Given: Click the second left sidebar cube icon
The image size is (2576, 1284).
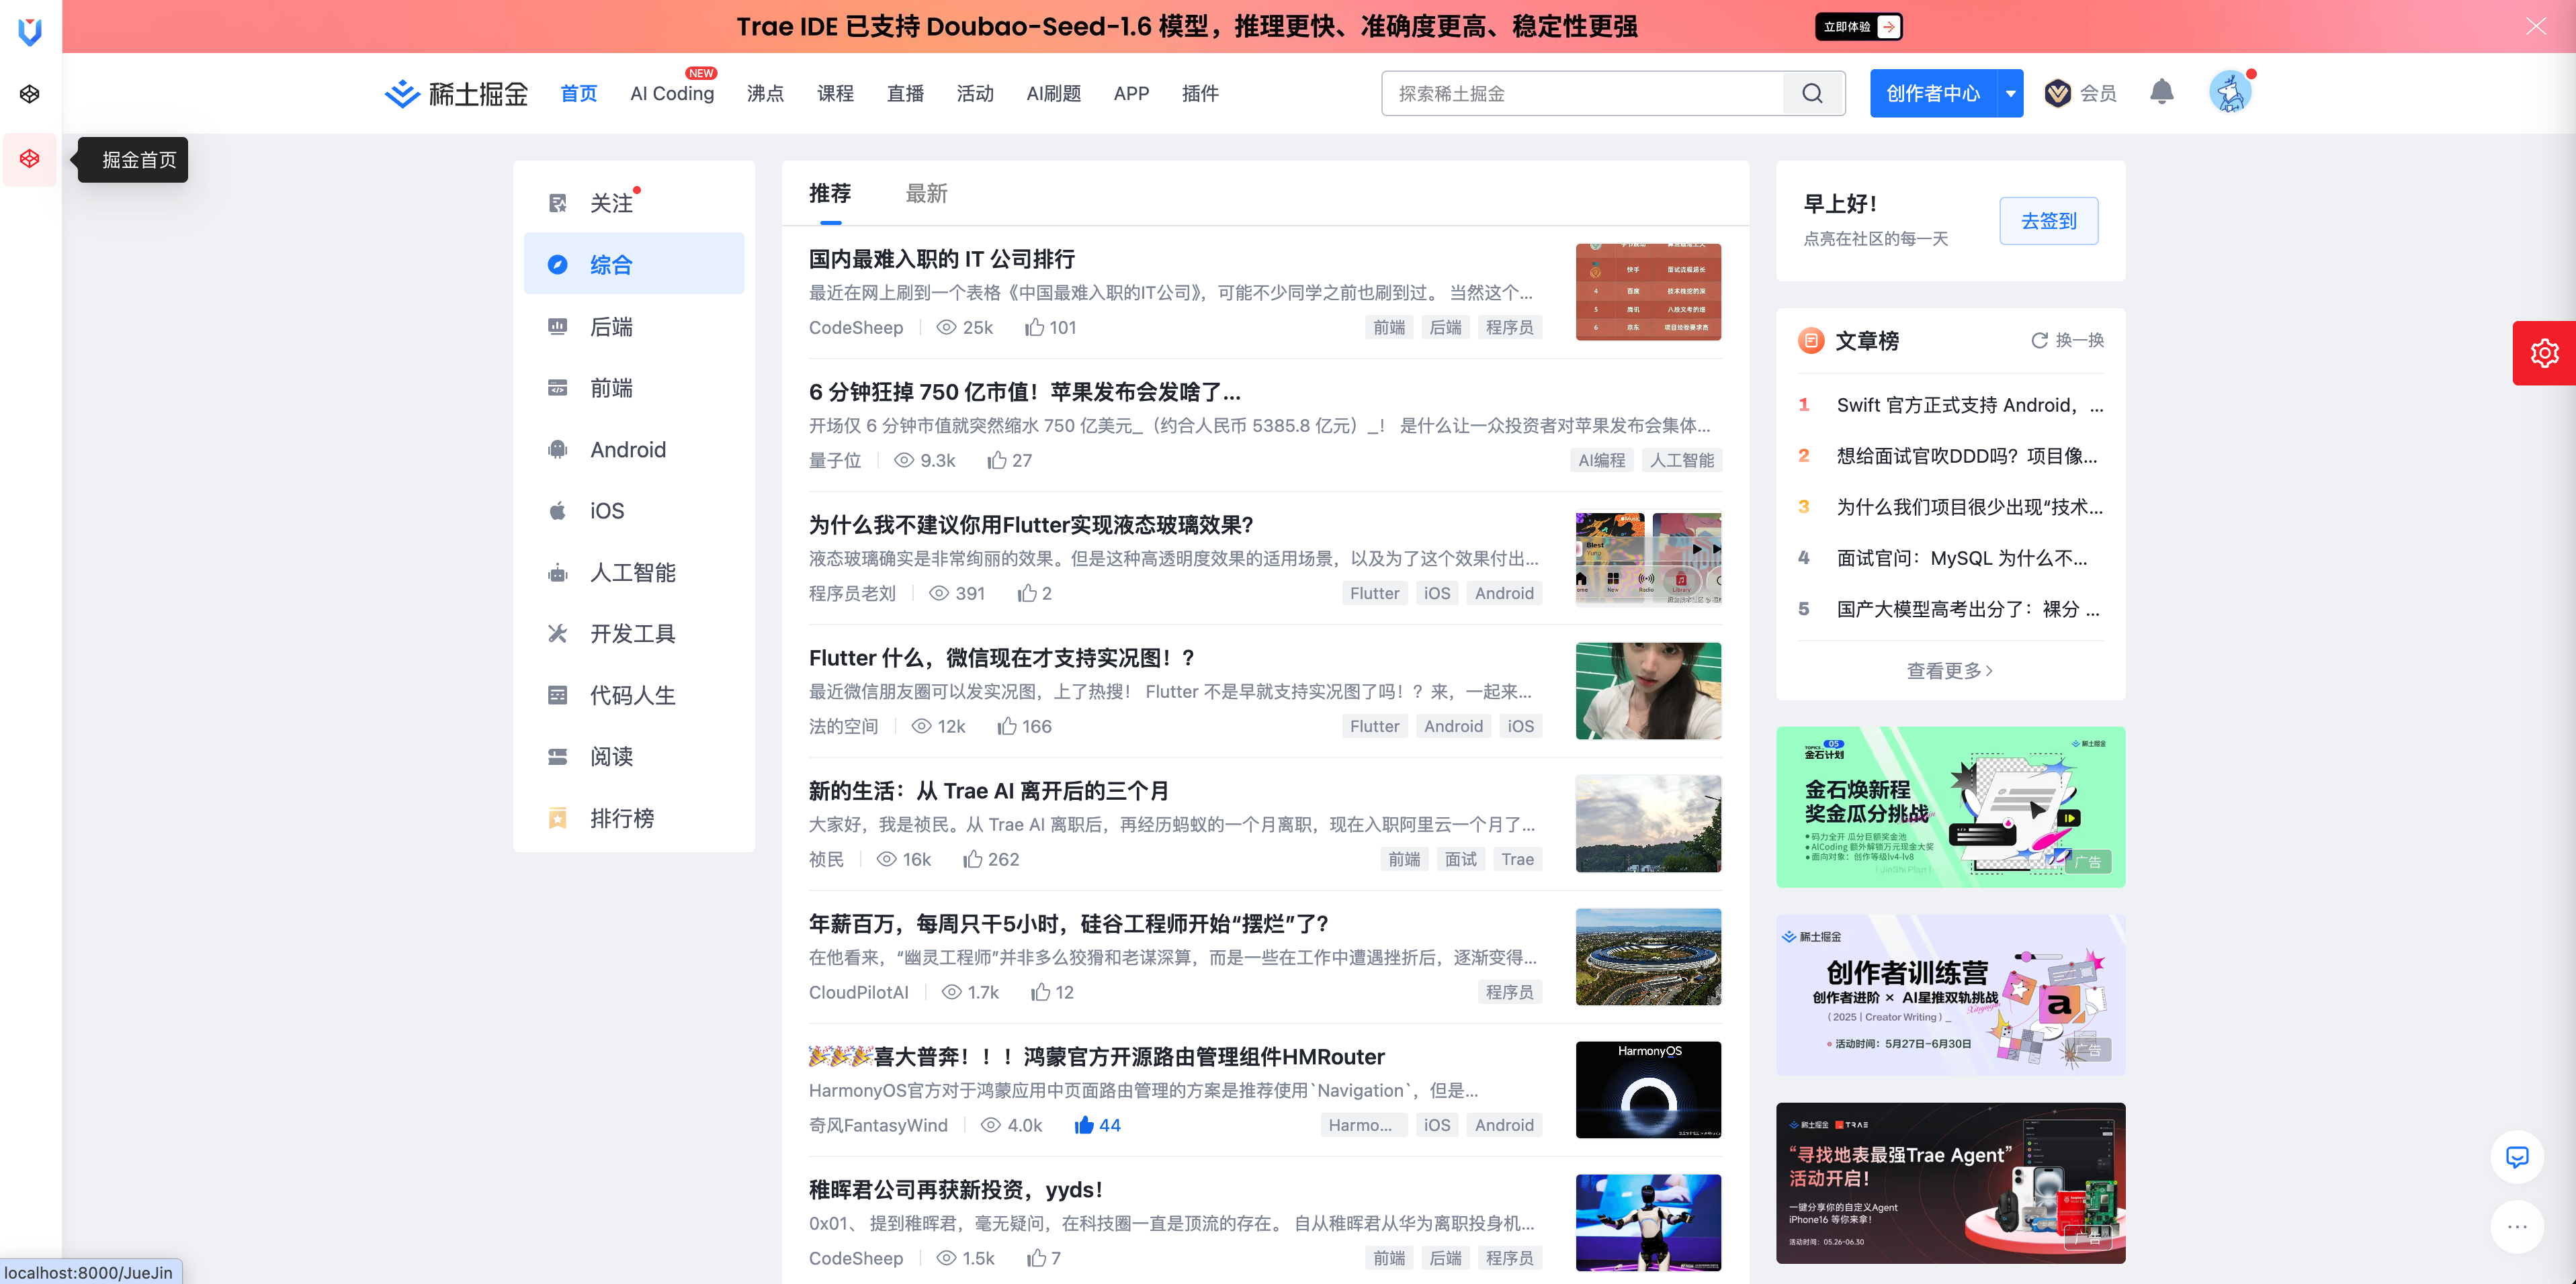Looking at the screenshot, I should pyautogui.click(x=30, y=94).
